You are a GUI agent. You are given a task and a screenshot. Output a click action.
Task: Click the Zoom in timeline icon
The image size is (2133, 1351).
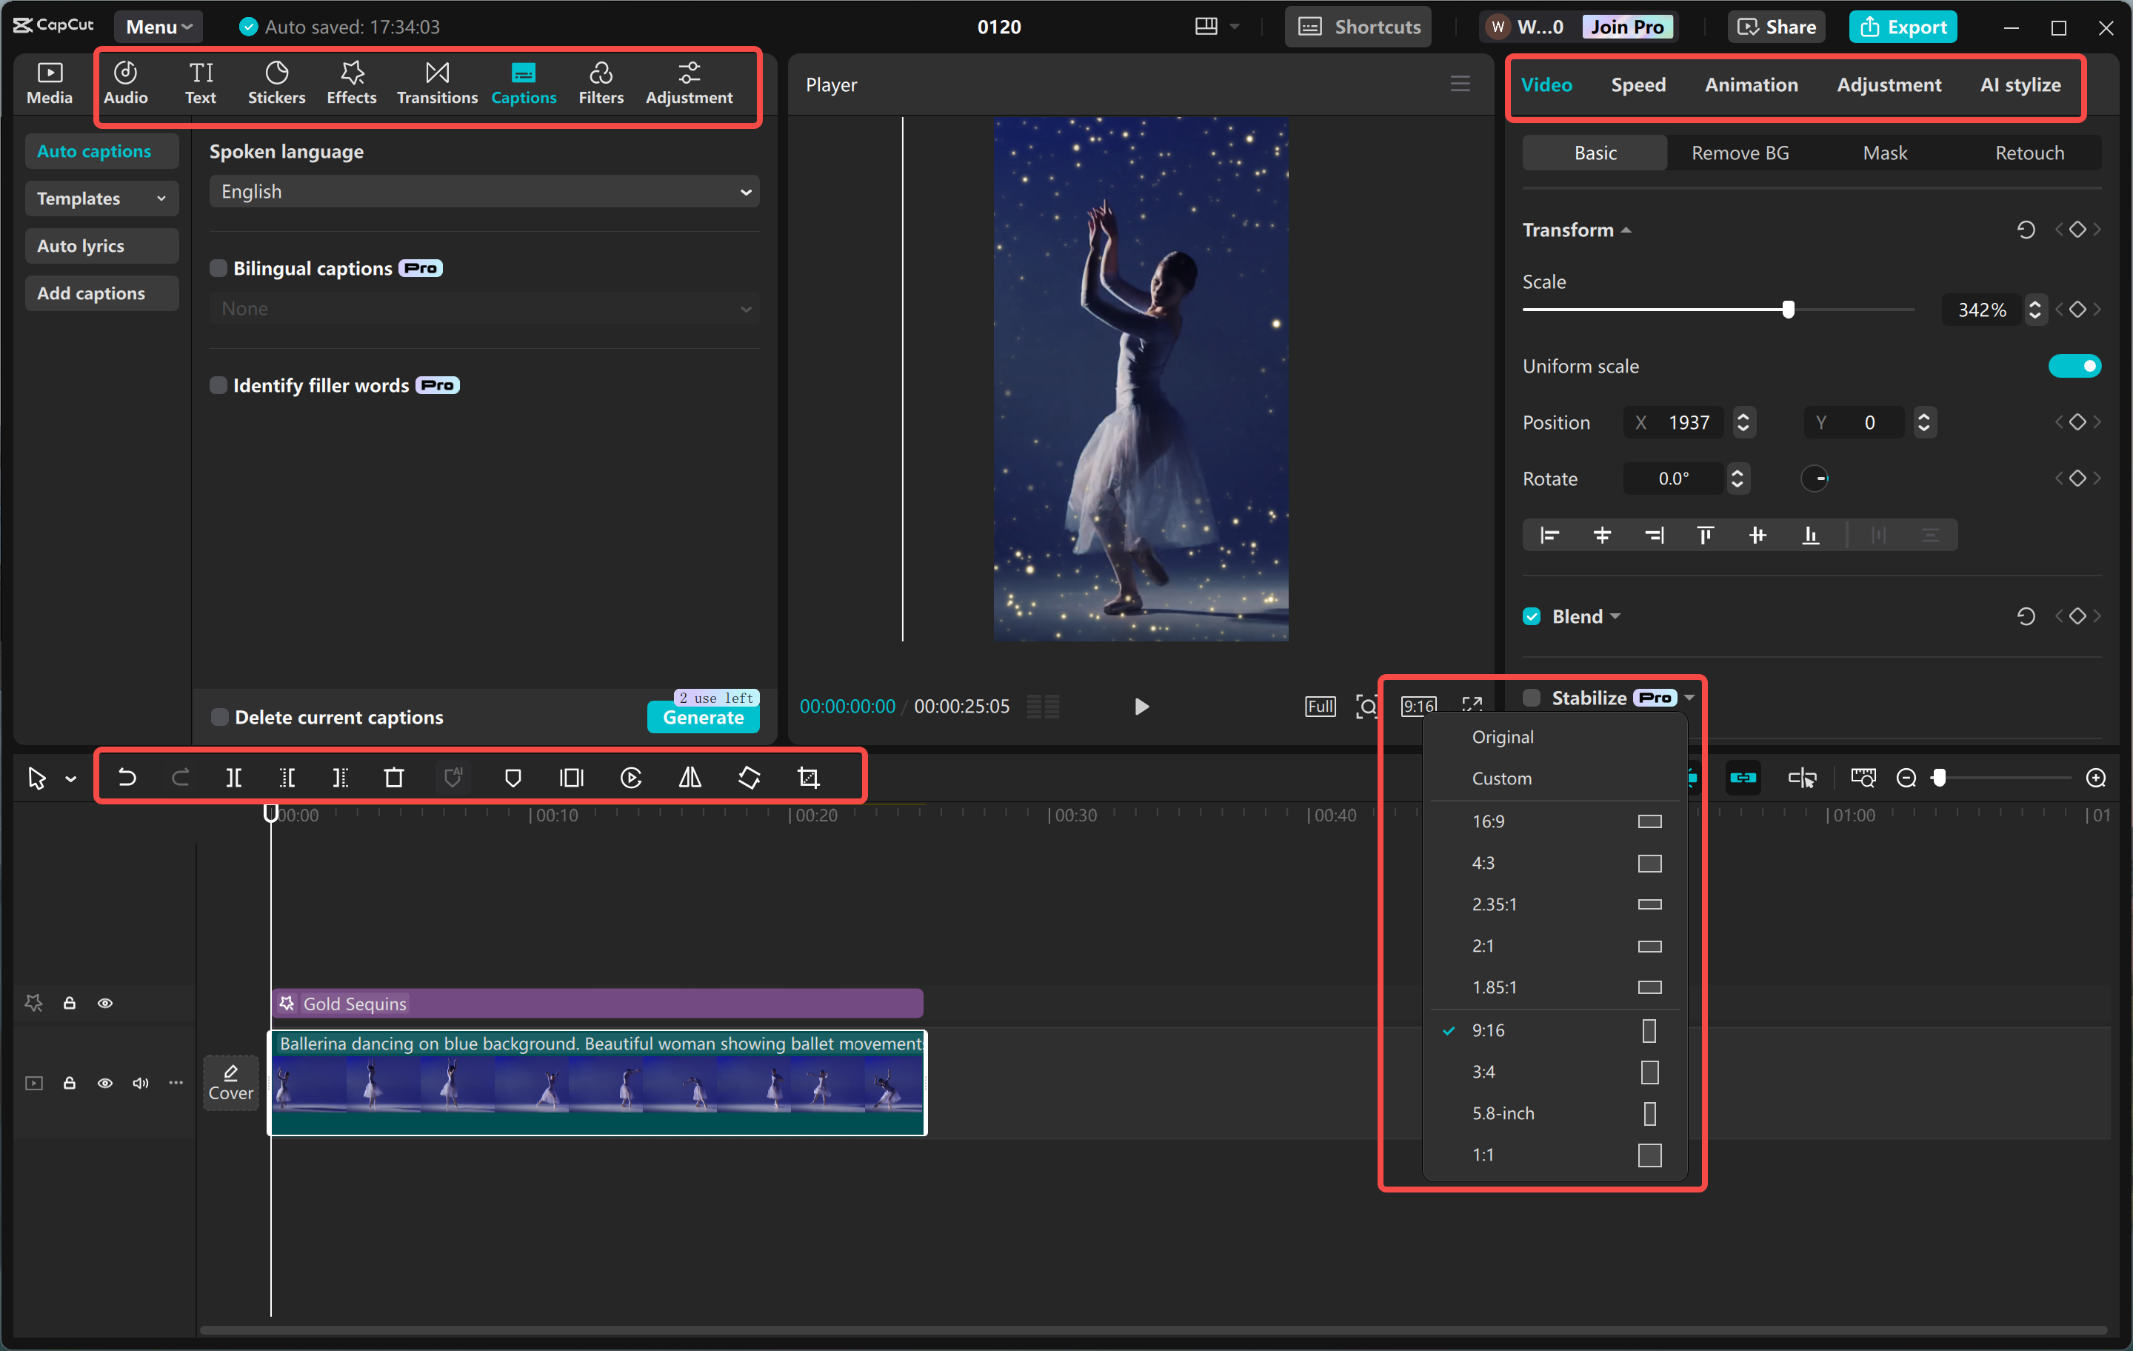pyautogui.click(x=2096, y=778)
